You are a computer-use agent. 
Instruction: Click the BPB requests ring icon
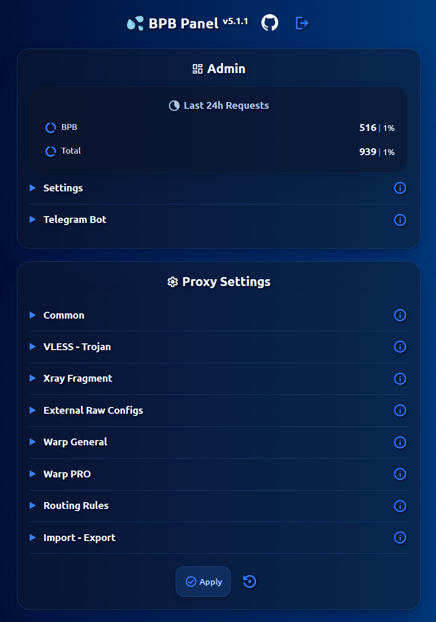pos(50,128)
